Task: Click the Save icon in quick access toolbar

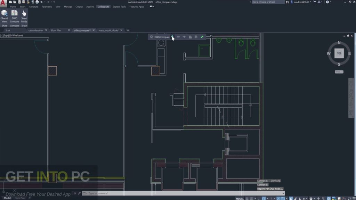Action: (x=19, y=2)
